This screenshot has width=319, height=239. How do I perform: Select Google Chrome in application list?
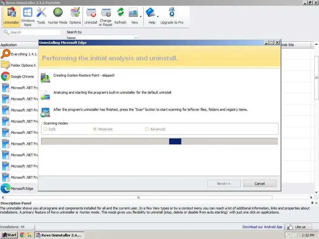click(19, 77)
